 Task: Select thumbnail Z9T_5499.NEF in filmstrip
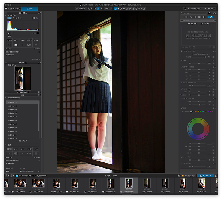[x=147, y=185]
